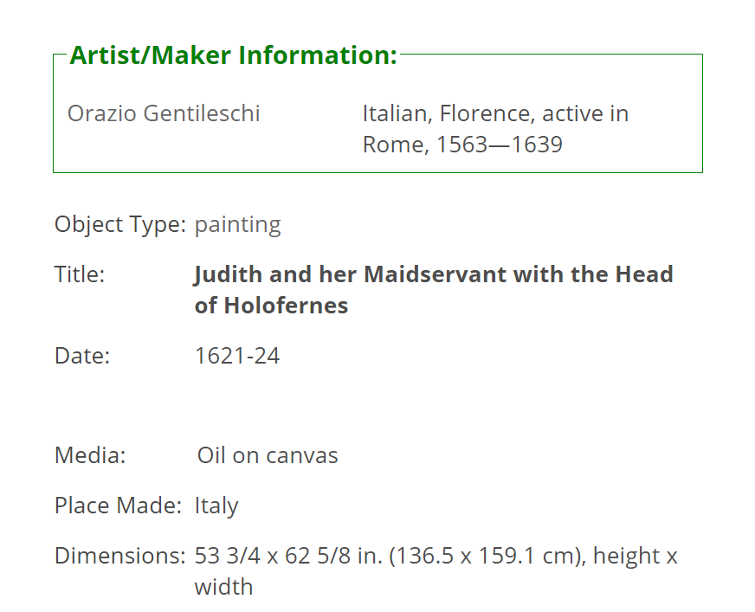Click the date value 1621-24

tap(237, 356)
